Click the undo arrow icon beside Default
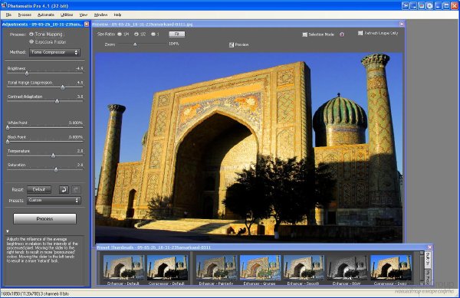Image resolution: width=460 pixels, height=298 pixels. coord(64,189)
